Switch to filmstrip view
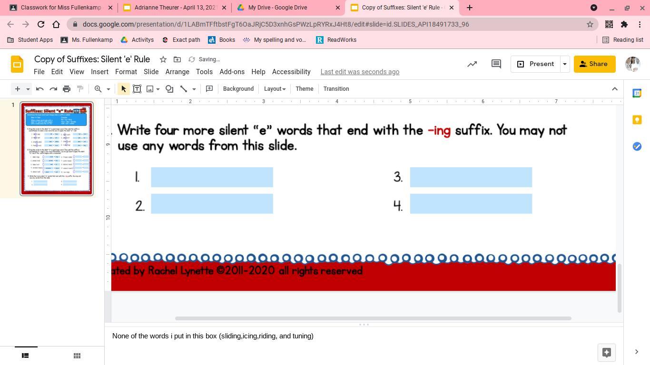 pyautogui.click(x=26, y=355)
